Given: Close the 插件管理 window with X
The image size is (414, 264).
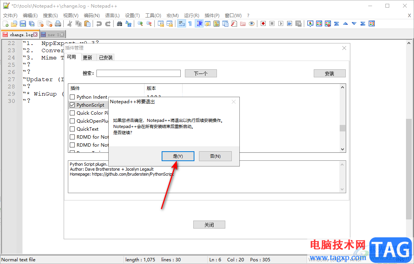Looking at the screenshot, I should point(344,48).
